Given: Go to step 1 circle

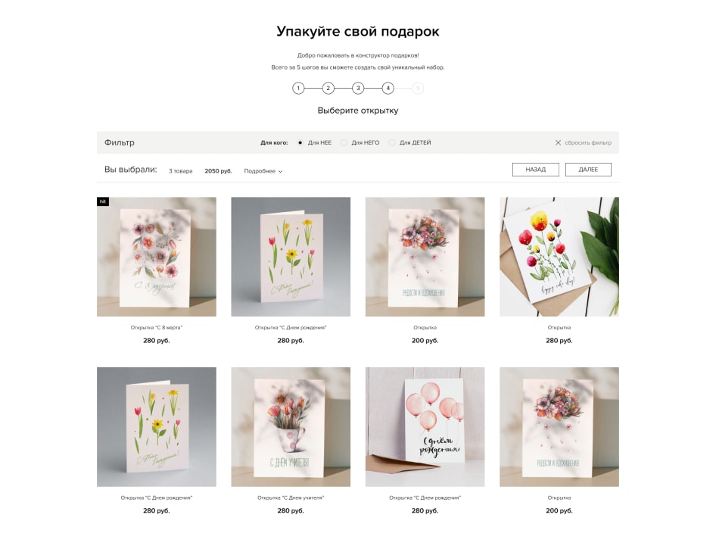Looking at the screenshot, I should [298, 88].
